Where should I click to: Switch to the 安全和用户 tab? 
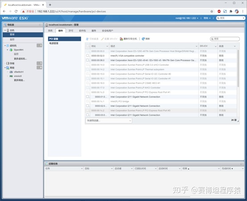[107, 31]
